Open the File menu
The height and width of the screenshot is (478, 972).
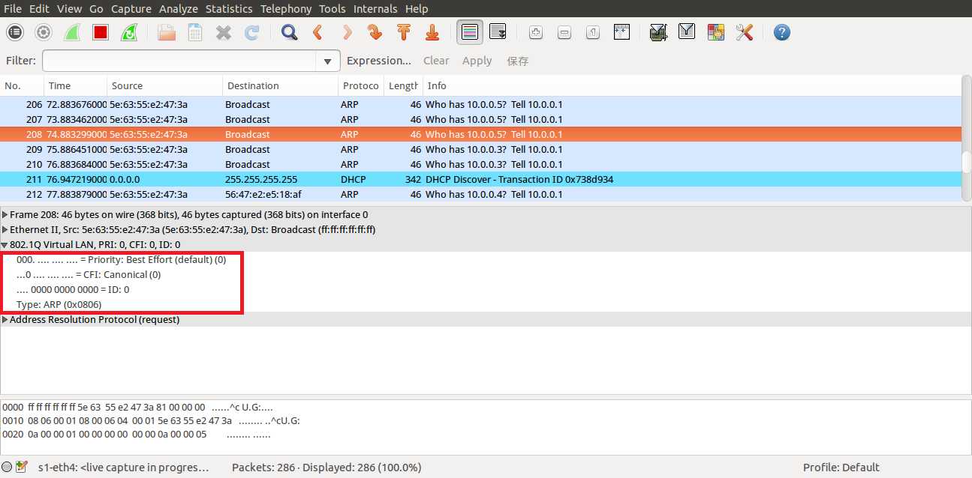pyautogui.click(x=13, y=9)
